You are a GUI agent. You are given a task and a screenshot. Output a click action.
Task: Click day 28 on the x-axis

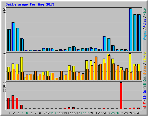(126, 113)
